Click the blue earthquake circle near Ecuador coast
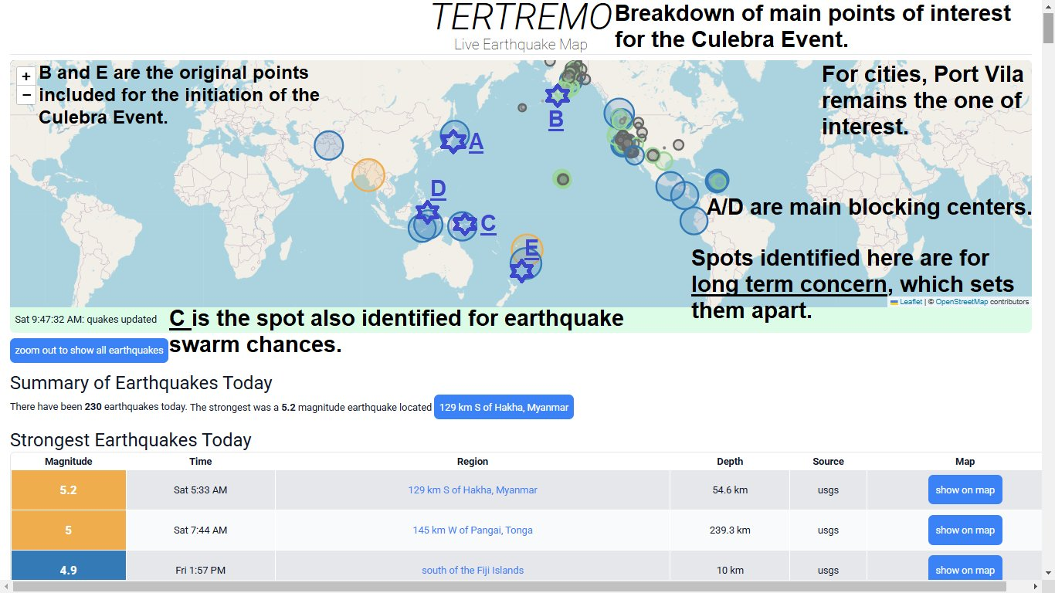 694,221
